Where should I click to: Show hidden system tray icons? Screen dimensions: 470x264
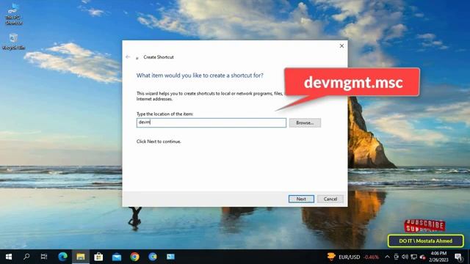(x=387, y=257)
